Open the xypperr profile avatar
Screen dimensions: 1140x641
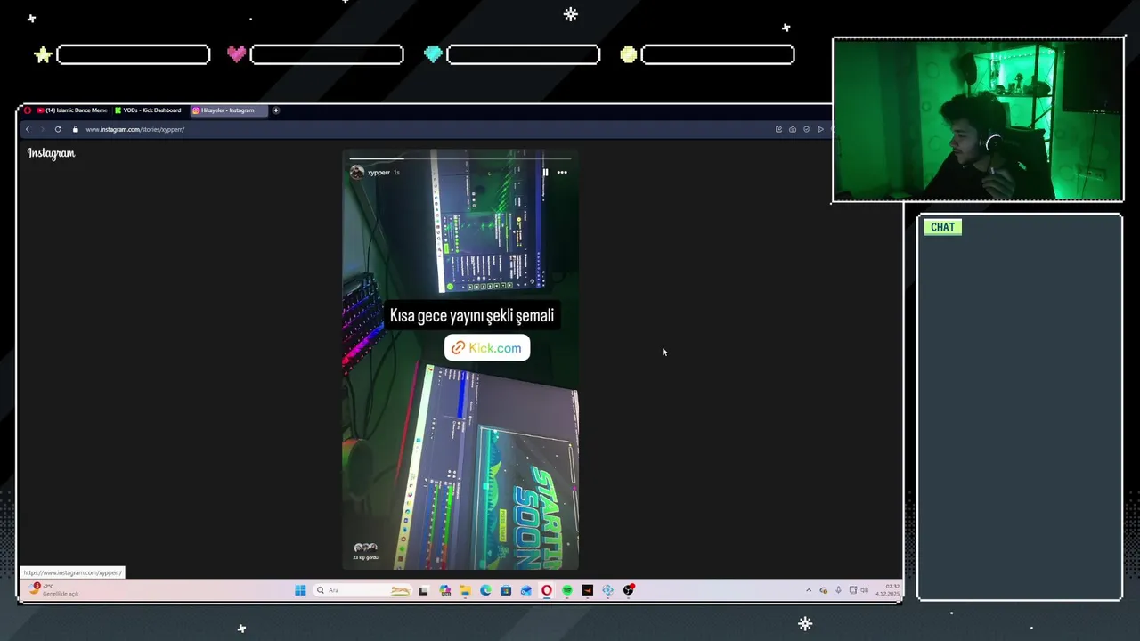(x=357, y=172)
